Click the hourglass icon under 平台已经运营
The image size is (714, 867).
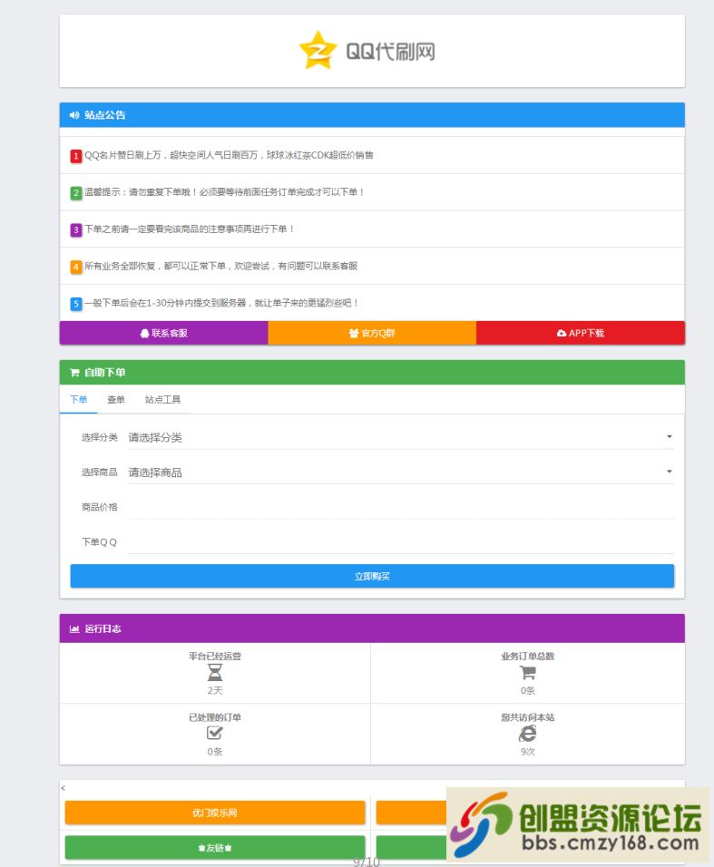[215, 673]
